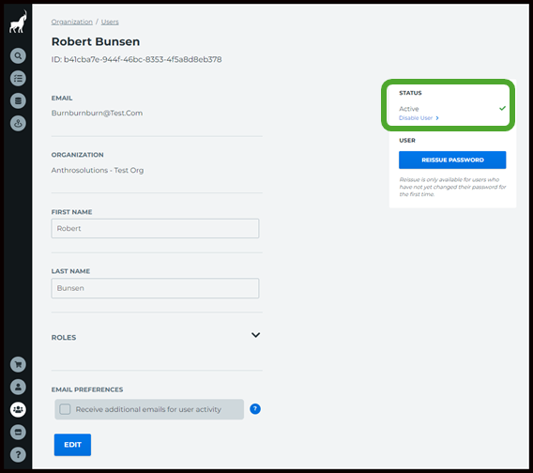Open the database stack sidebar icon
The image size is (533, 473).
pos(18,101)
